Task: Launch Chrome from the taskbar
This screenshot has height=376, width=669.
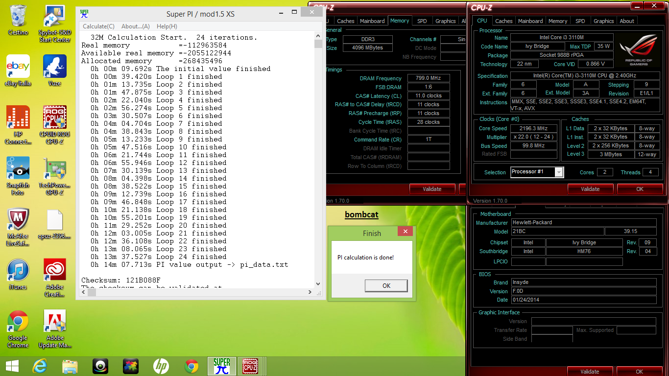Action: [191, 366]
